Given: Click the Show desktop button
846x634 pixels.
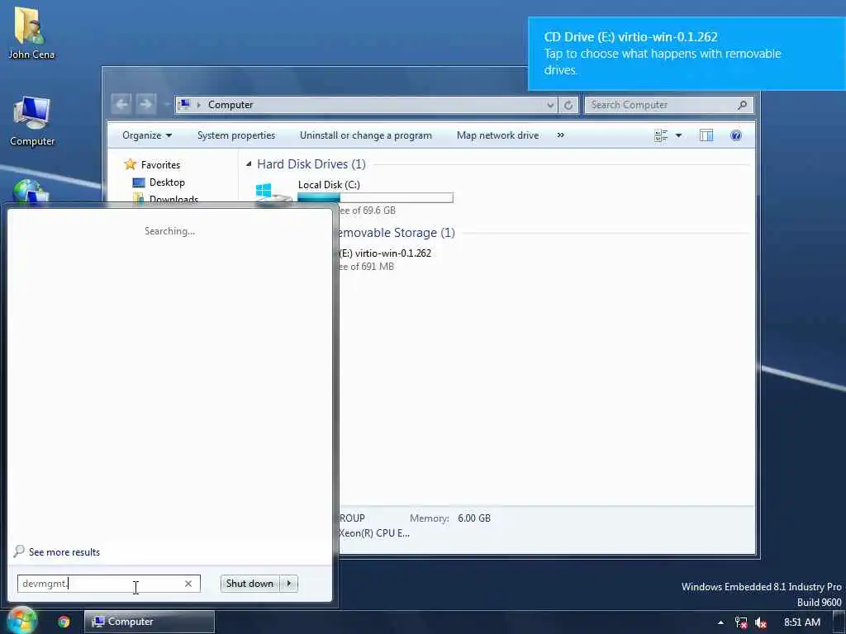Looking at the screenshot, I should [839, 622].
